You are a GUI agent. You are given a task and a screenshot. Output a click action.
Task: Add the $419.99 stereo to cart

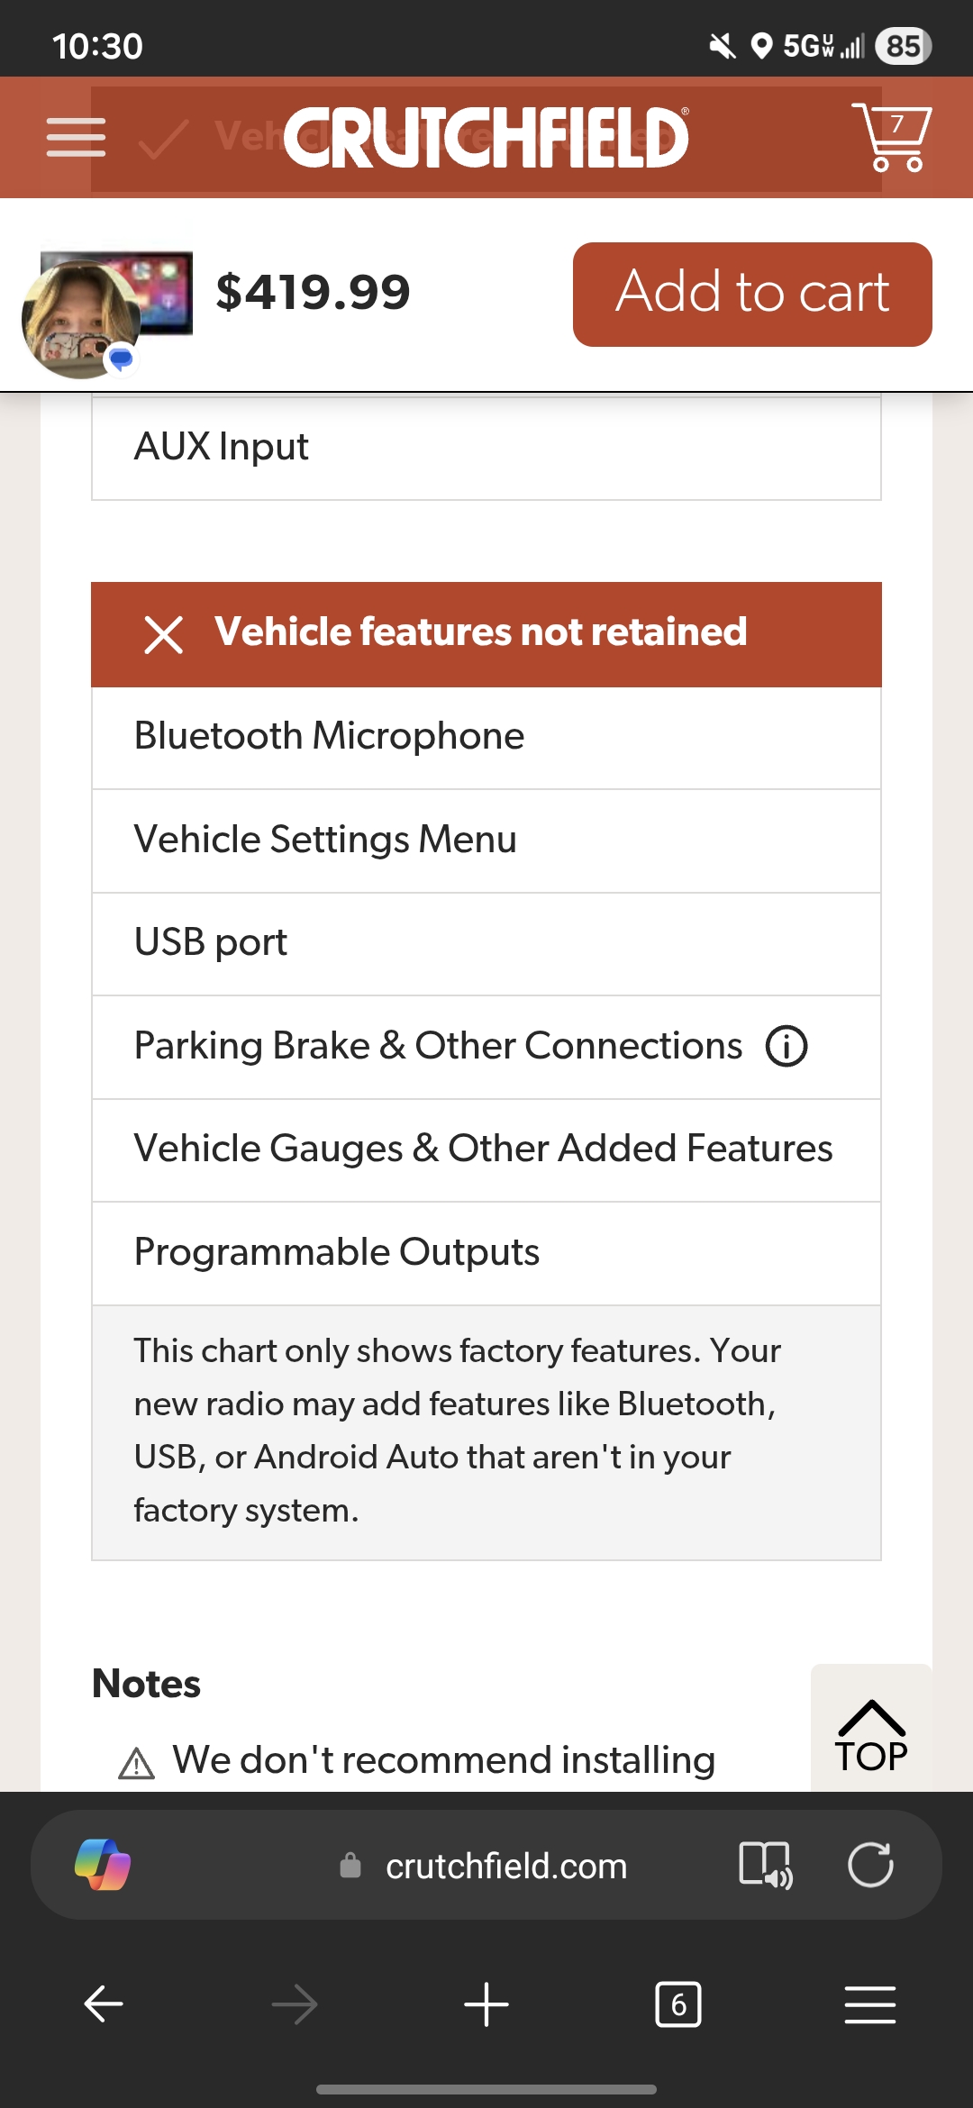pyautogui.click(x=752, y=294)
